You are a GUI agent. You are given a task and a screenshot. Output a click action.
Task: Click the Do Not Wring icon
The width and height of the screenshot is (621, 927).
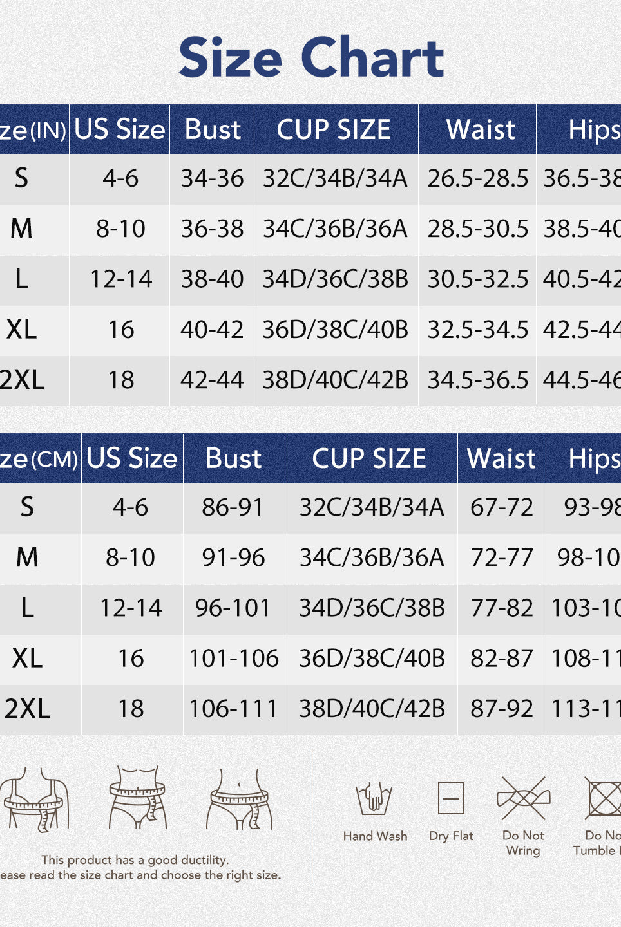click(524, 798)
